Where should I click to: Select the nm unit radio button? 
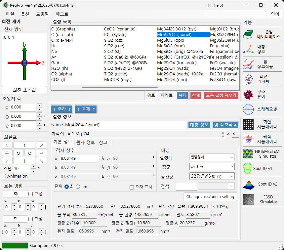click(x=78, y=187)
